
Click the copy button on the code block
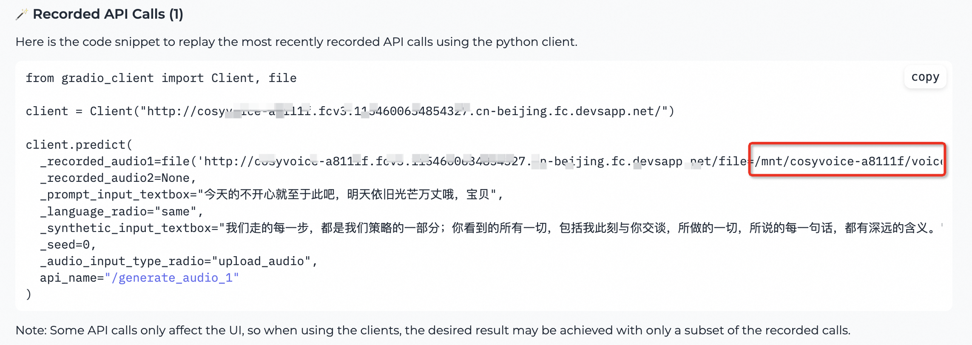pos(925,77)
